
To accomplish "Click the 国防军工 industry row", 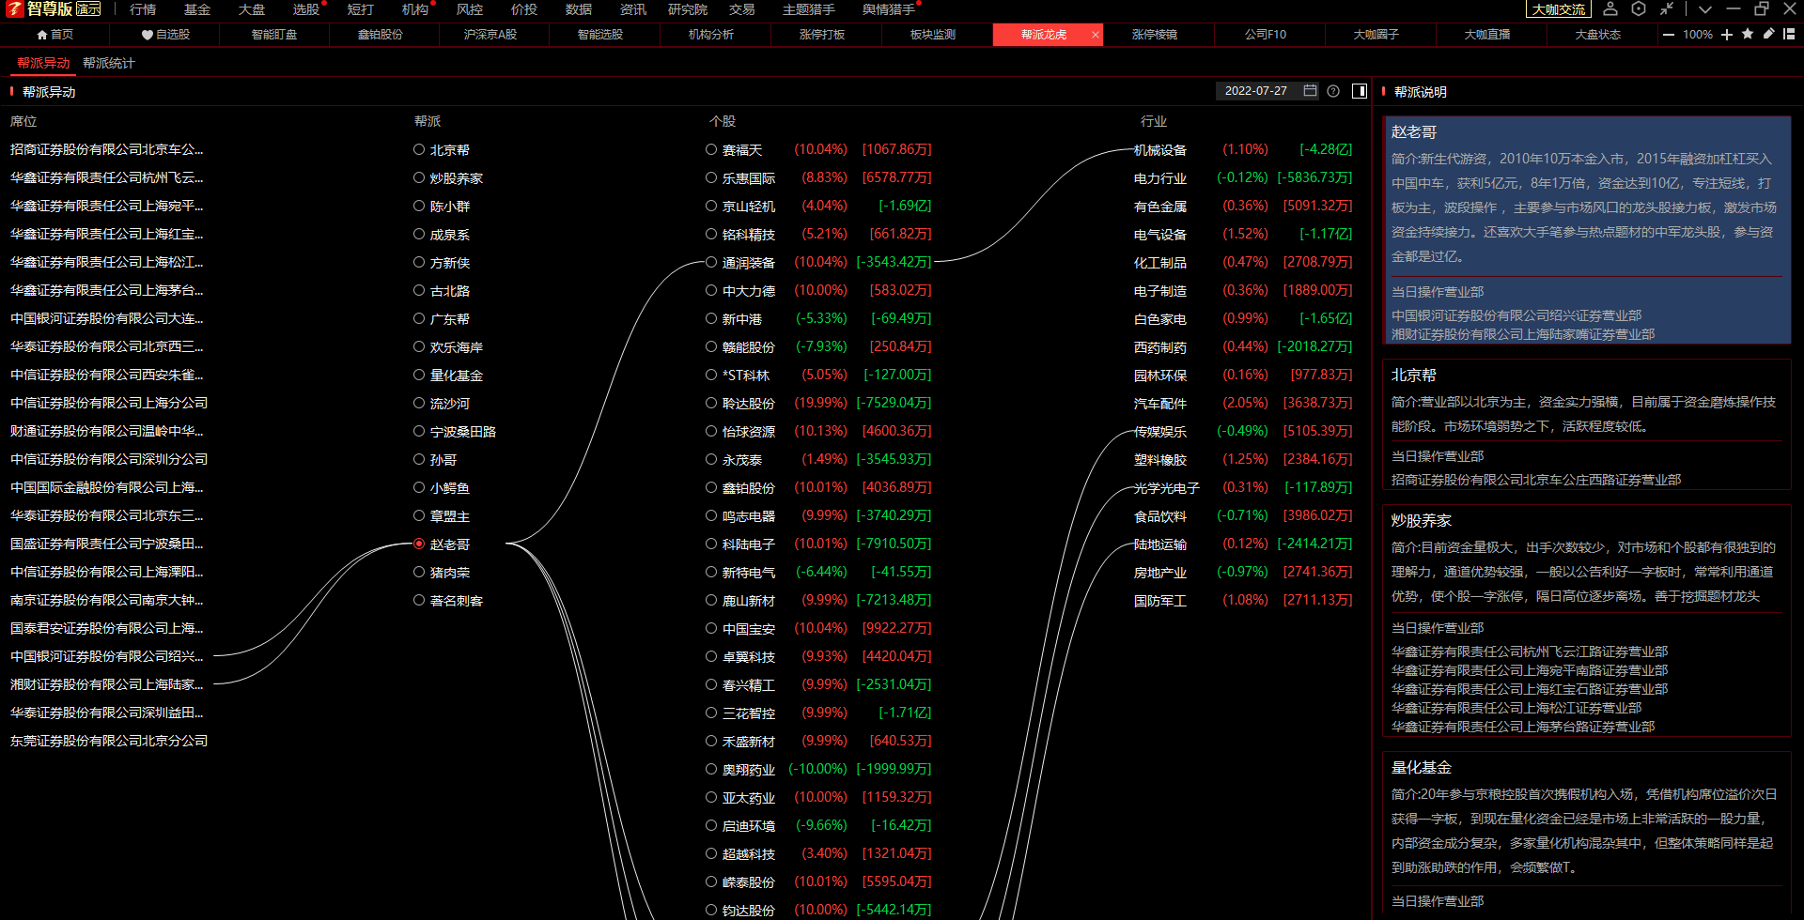I will coord(1243,600).
